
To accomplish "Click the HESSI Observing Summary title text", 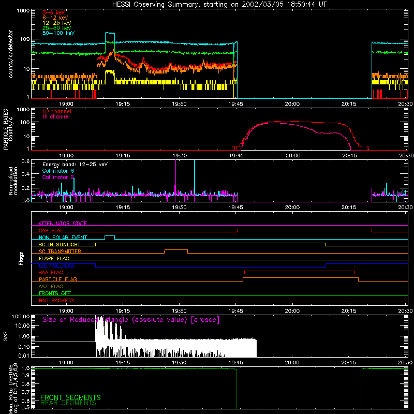I will click(x=219, y=4).
